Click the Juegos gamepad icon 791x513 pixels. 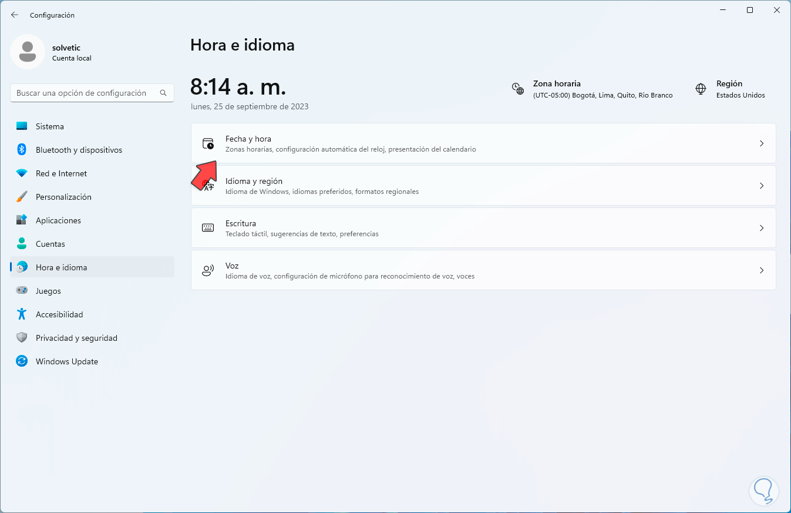point(22,291)
